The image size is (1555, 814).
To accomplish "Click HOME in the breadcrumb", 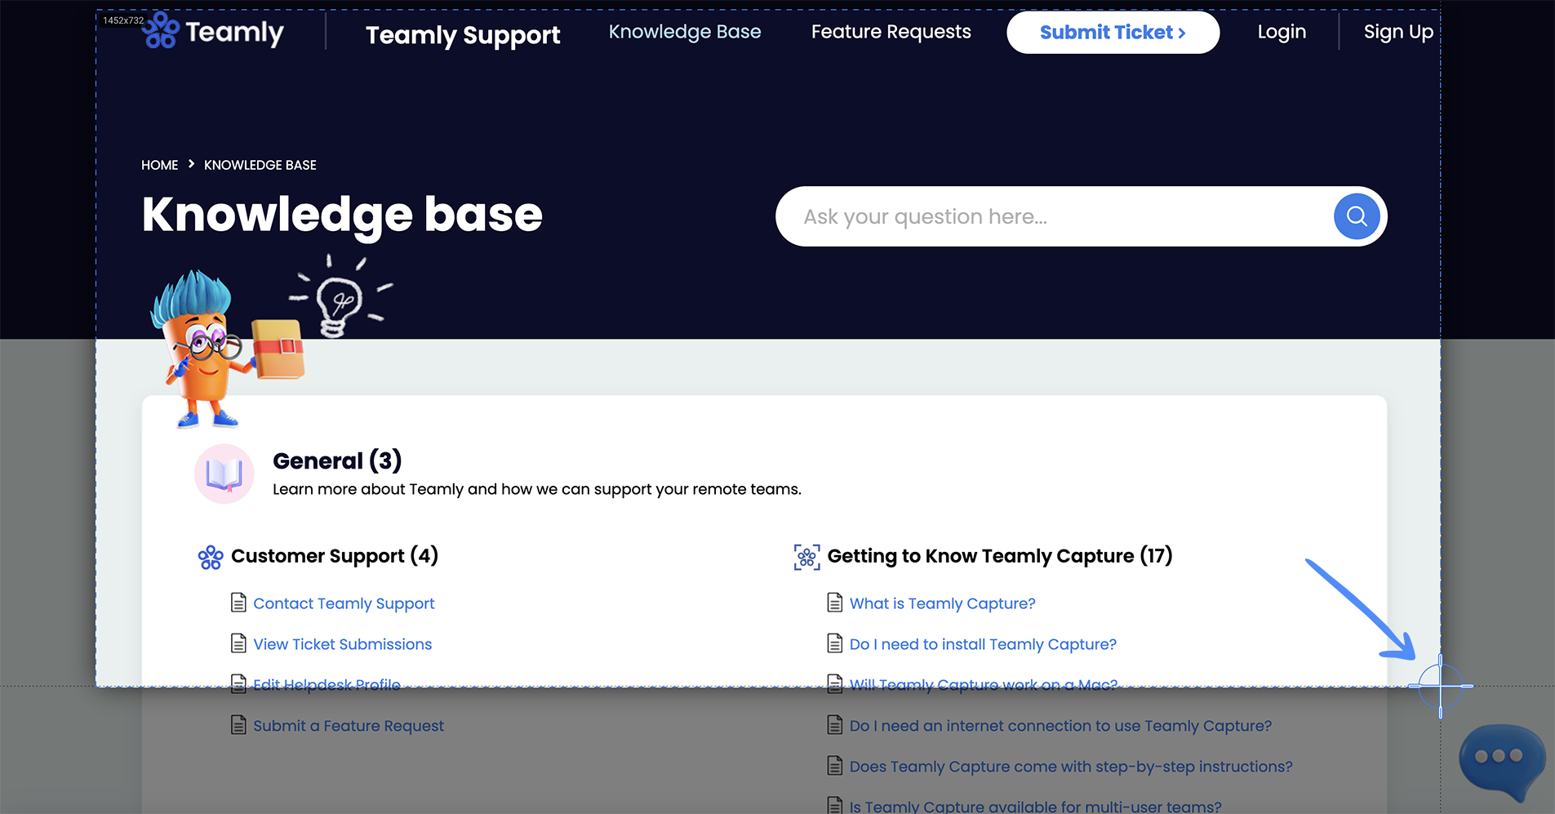I will point(159,165).
